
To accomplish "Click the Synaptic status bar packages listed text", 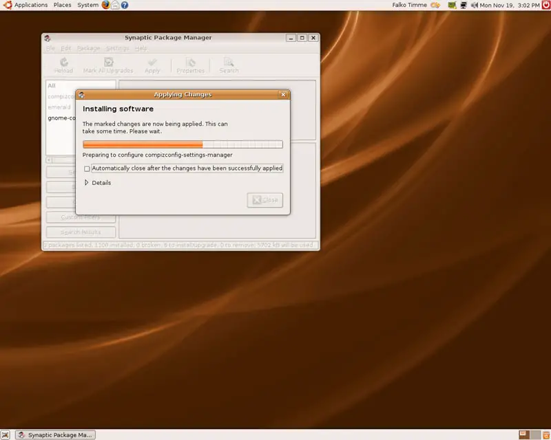I will coord(180,245).
